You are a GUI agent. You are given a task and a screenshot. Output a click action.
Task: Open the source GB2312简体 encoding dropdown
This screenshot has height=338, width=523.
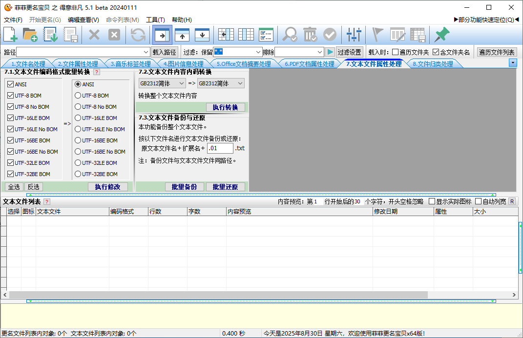(x=182, y=83)
